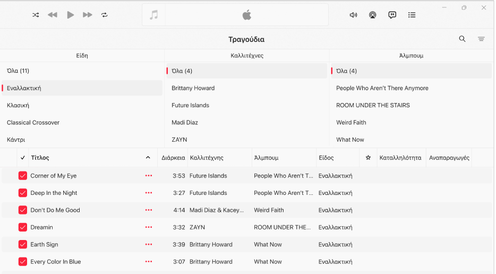Select song title Dreamin
This screenshot has width=496, height=274.
(41, 227)
